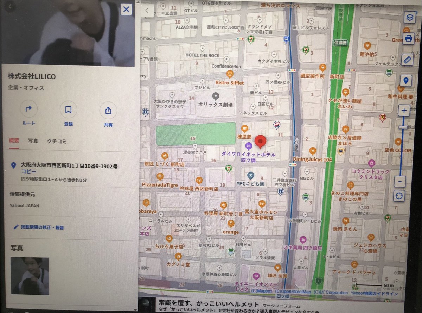Click the きのこ料理専門店 restaurant icon

point(350,185)
